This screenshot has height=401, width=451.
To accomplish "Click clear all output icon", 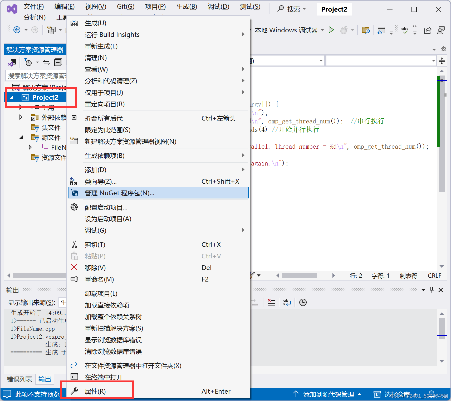I will [271, 302].
